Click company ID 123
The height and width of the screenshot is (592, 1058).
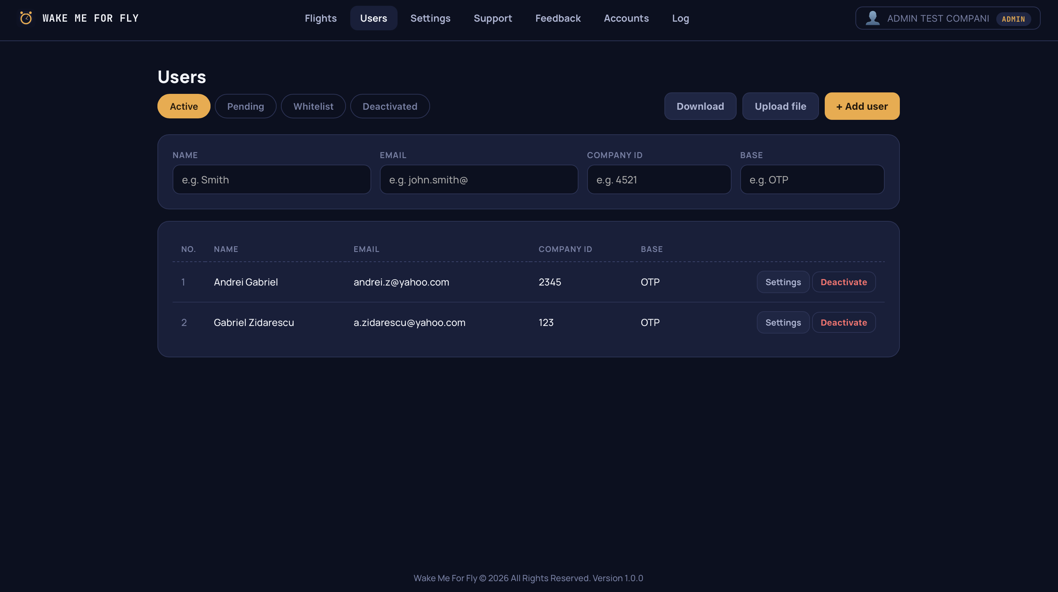point(546,322)
